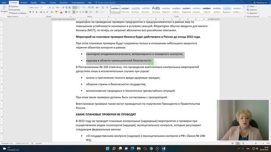Switch to the Вид (View) tab
Screen dimensions: 271x152
90,3
